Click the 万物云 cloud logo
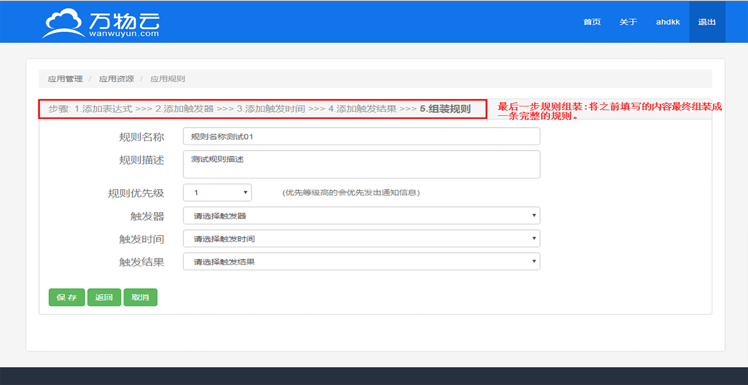This screenshot has height=385, width=748. [101, 23]
